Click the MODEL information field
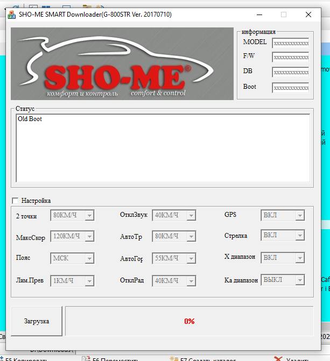 pyautogui.click(x=291, y=43)
